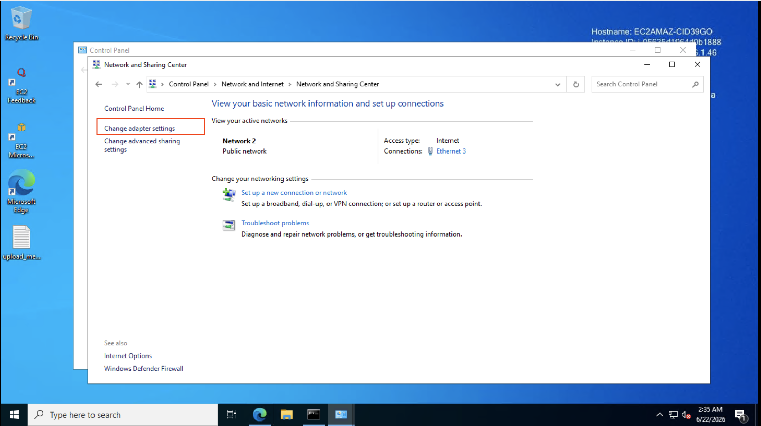The height and width of the screenshot is (426, 761).
Task: Click the Ethernet 3 adapter icon
Action: pos(430,151)
